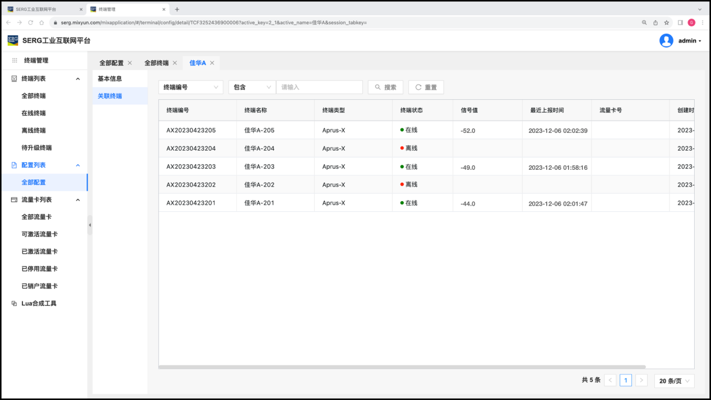711x400 pixels.
Task: Switch to the 全部终端 tab
Action: [x=156, y=63]
